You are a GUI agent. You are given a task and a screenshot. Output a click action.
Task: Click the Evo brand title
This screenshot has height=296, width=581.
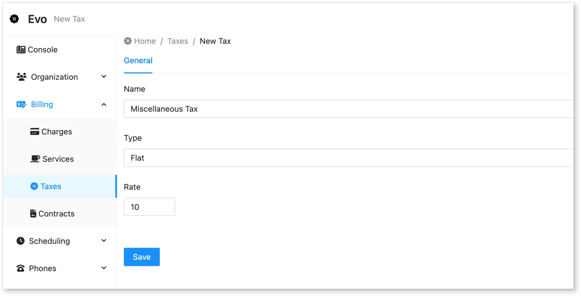click(38, 19)
